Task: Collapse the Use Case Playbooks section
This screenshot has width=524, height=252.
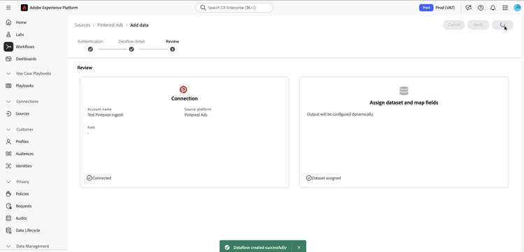Action: coord(8,73)
